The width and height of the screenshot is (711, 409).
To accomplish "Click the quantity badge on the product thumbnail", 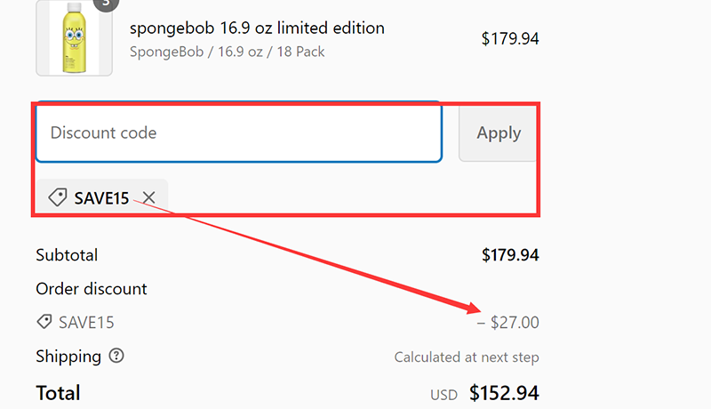I will pyautogui.click(x=106, y=3).
